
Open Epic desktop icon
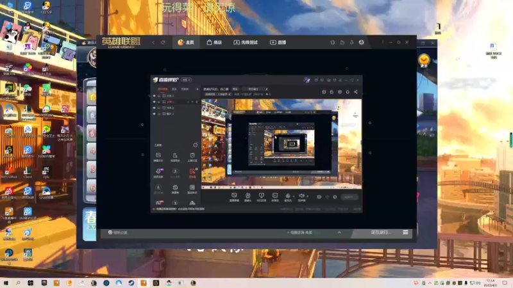pyautogui.click(x=46, y=172)
